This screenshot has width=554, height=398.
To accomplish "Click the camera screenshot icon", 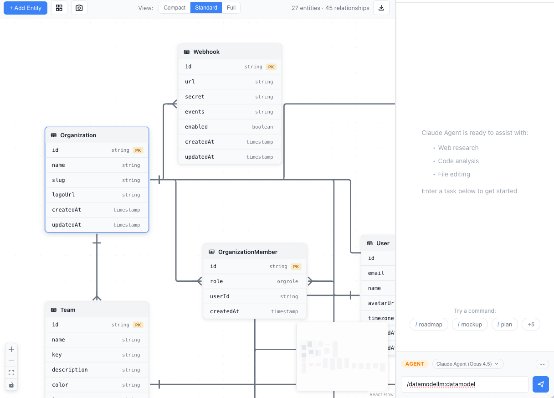I will 79,8.
